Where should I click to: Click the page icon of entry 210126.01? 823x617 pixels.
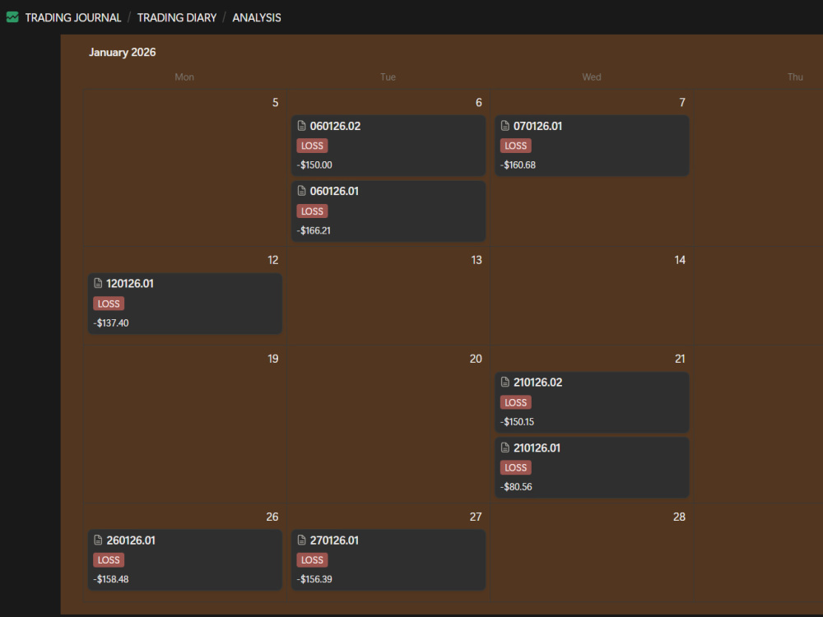coord(505,448)
